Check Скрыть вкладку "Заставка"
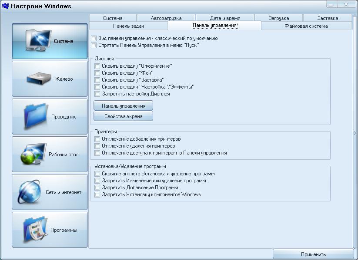This screenshot has width=358, height=260. (97, 80)
